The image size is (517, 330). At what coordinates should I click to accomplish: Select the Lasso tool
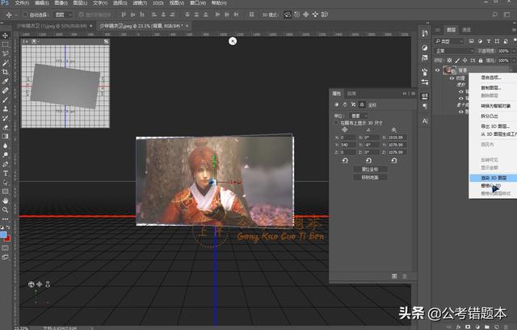coord(6,53)
